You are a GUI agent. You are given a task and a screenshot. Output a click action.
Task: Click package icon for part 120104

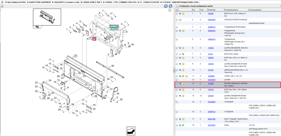click(183, 90)
